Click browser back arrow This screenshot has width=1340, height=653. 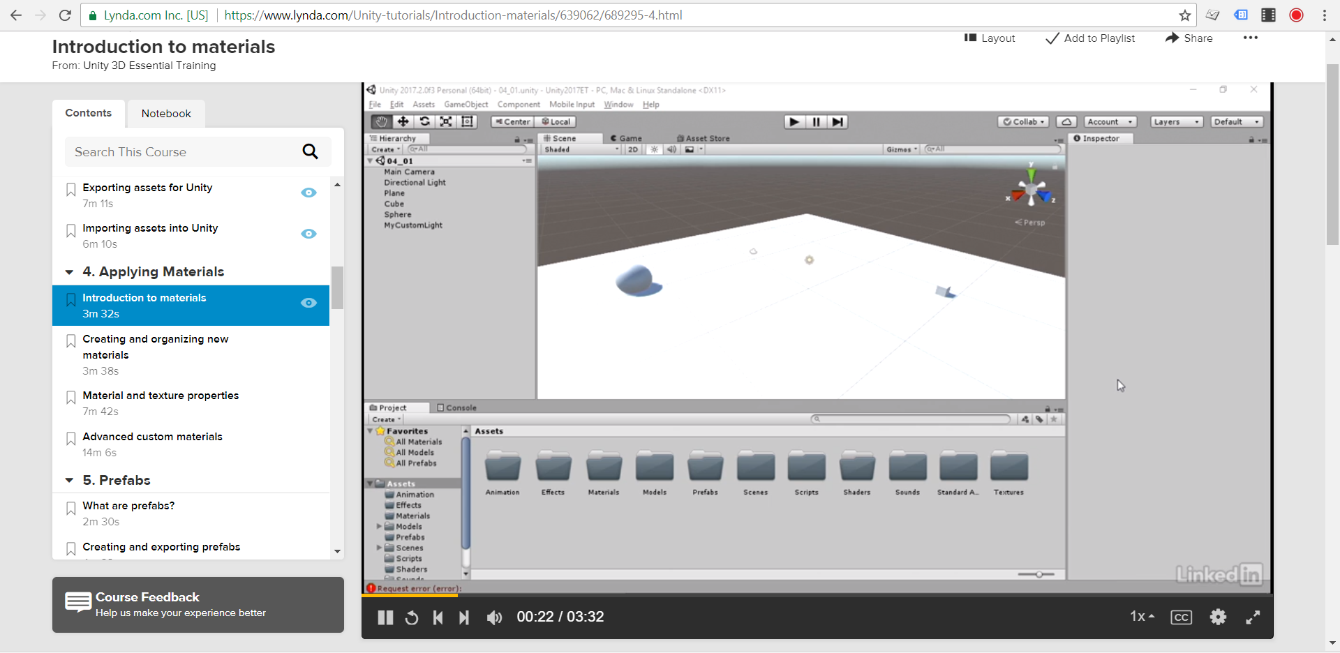16,15
